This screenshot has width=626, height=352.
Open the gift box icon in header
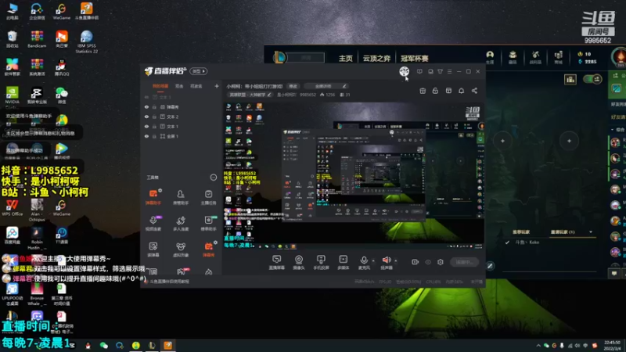tap(423, 91)
